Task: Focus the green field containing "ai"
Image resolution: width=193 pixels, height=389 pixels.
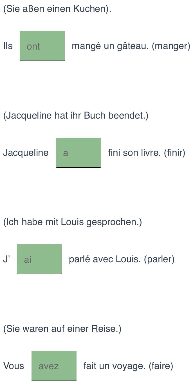Action: point(39,259)
